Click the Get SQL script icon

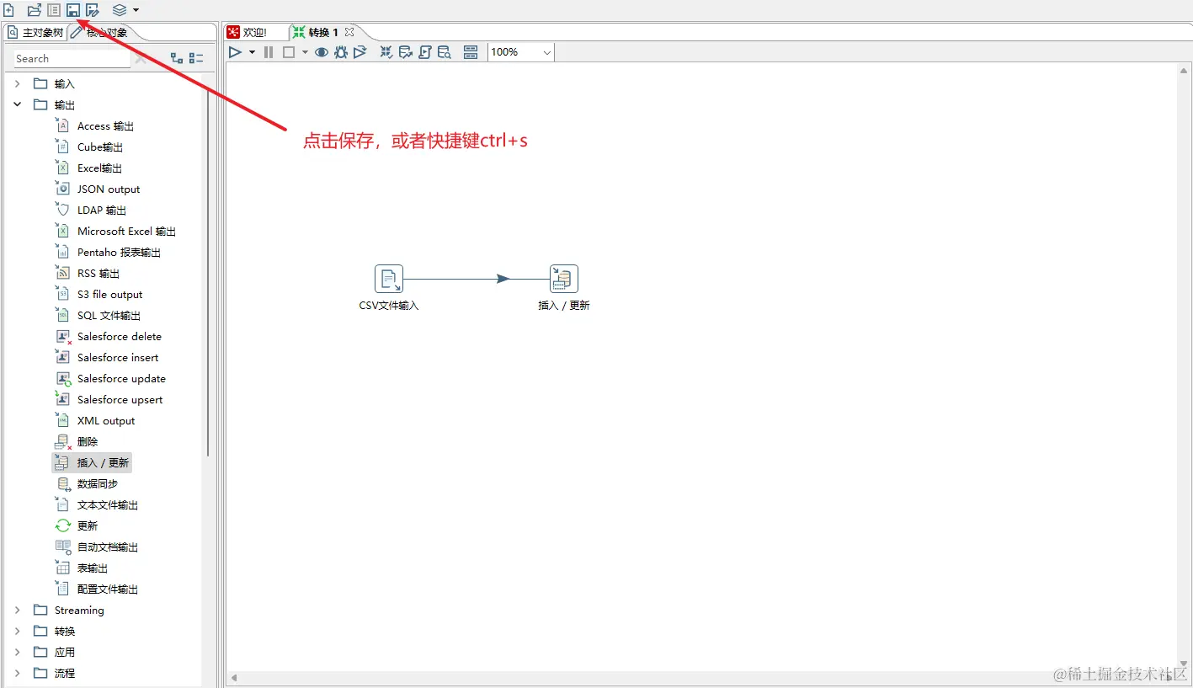tap(425, 52)
